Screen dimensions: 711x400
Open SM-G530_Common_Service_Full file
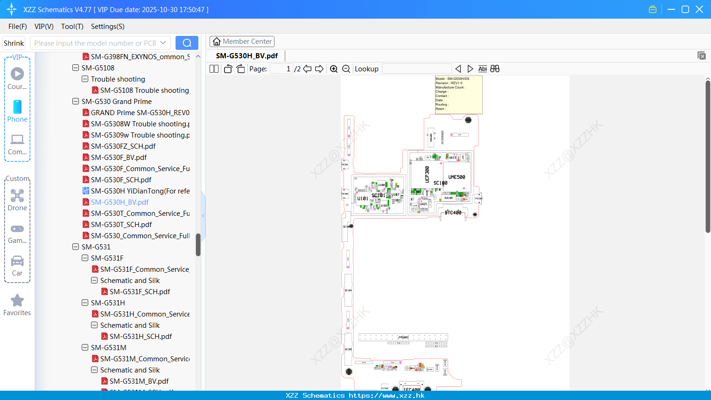(140, 235)
